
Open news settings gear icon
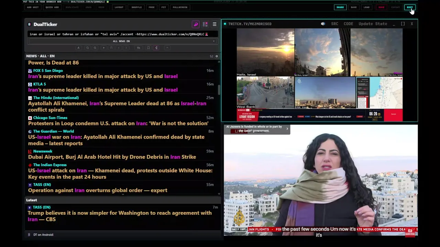217,56
